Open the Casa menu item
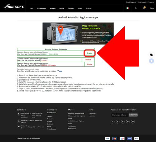Viewport: 156px width, 142px height. [32, 8]
